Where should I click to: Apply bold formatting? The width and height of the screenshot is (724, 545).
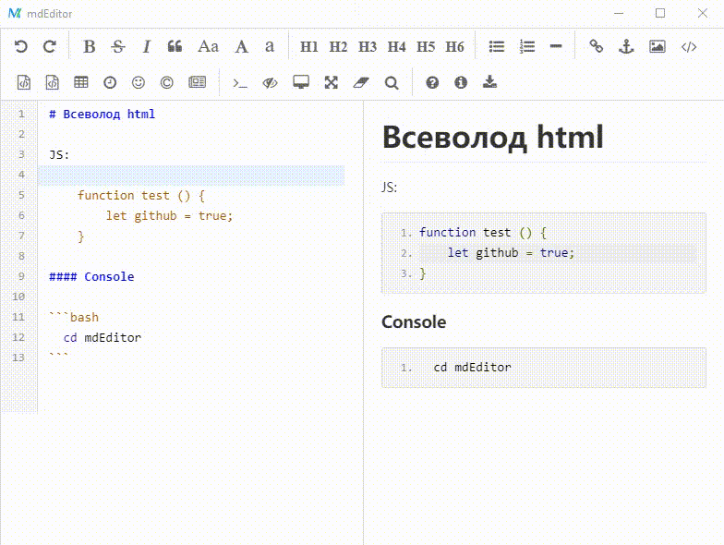point(89,46)
